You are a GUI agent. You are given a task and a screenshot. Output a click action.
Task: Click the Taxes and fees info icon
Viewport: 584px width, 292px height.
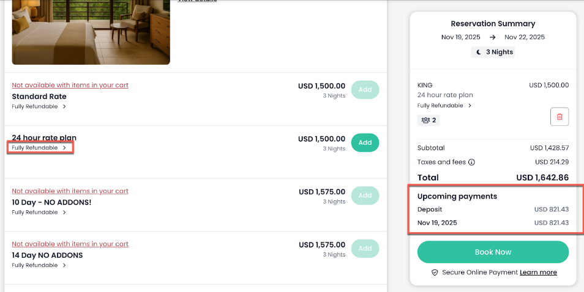(x=471, y=162)
